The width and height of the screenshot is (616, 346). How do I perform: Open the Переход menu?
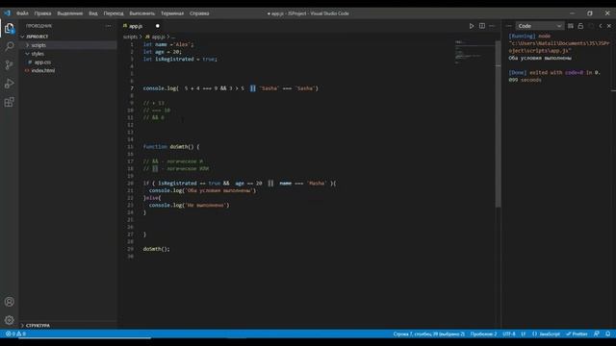(x=114, y=13)
